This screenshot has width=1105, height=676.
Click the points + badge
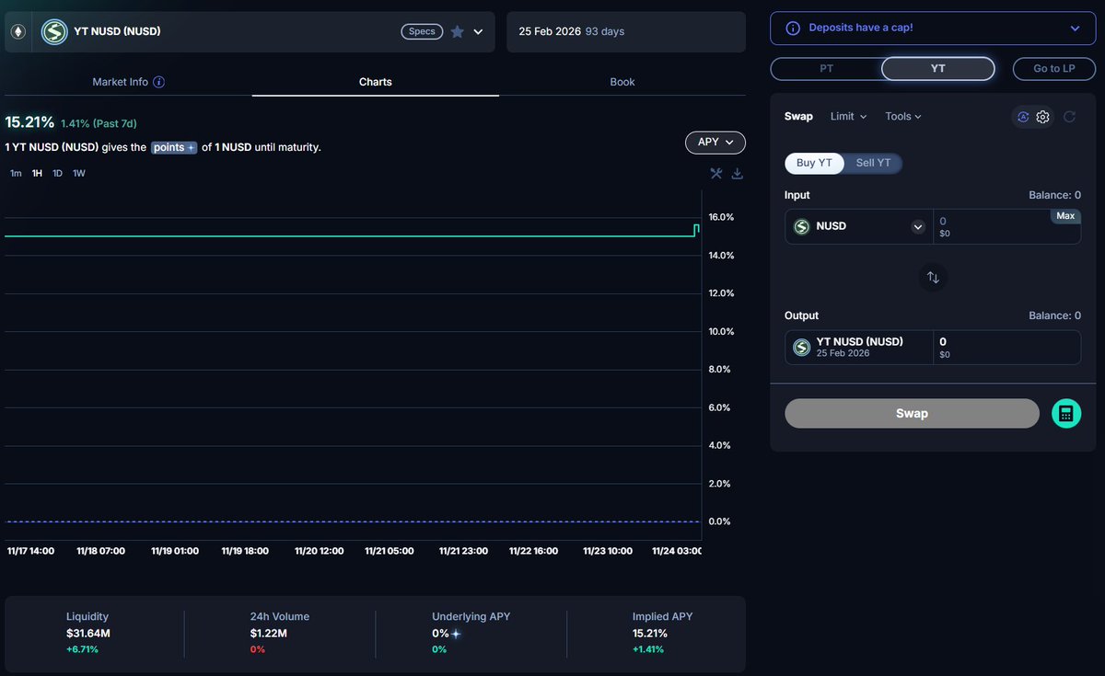[x=174, y=147]
